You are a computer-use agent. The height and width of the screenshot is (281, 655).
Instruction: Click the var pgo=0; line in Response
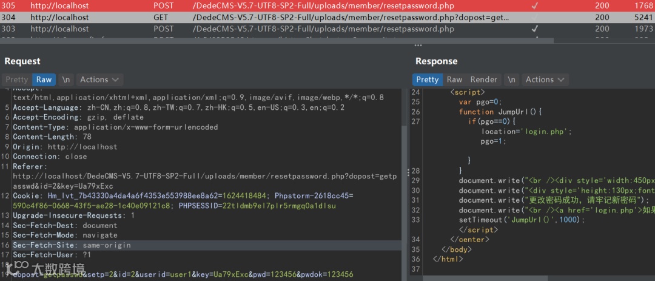click(480, 101)
